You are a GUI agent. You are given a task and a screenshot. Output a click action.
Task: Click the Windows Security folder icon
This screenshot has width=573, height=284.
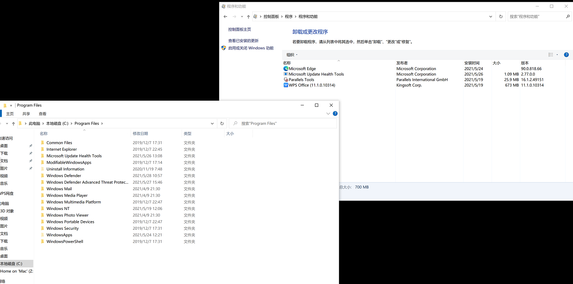(43, 228)
